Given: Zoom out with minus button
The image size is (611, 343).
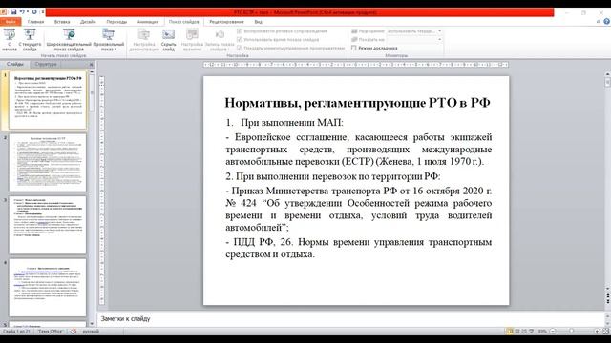Looking at the screenshot, I should click(x=553, y=332).
